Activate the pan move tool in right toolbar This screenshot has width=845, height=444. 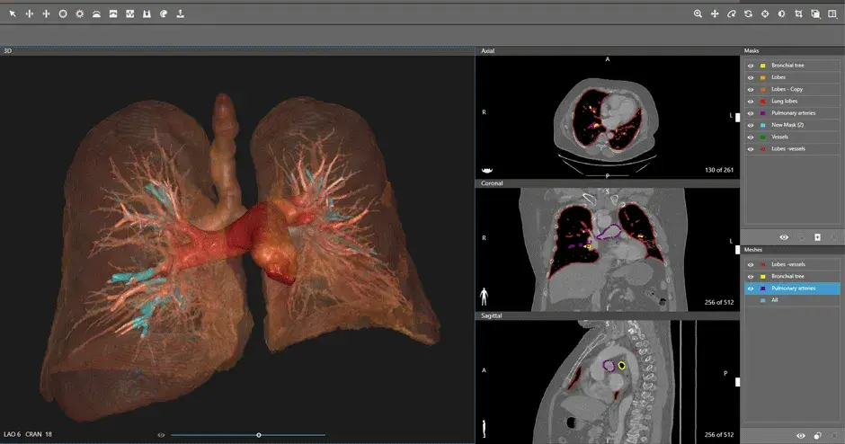(715, 14)
